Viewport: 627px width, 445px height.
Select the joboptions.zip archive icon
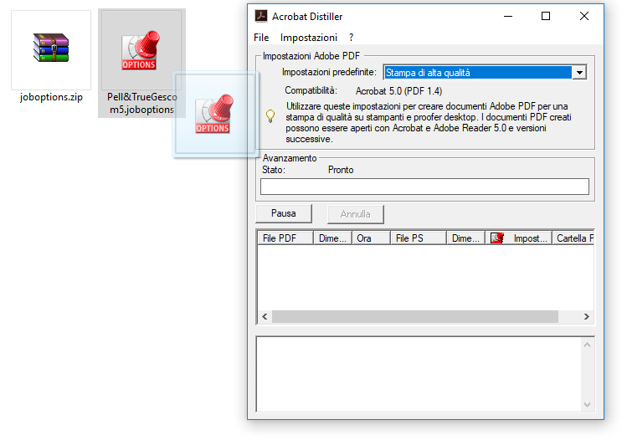tap(51, 48)
